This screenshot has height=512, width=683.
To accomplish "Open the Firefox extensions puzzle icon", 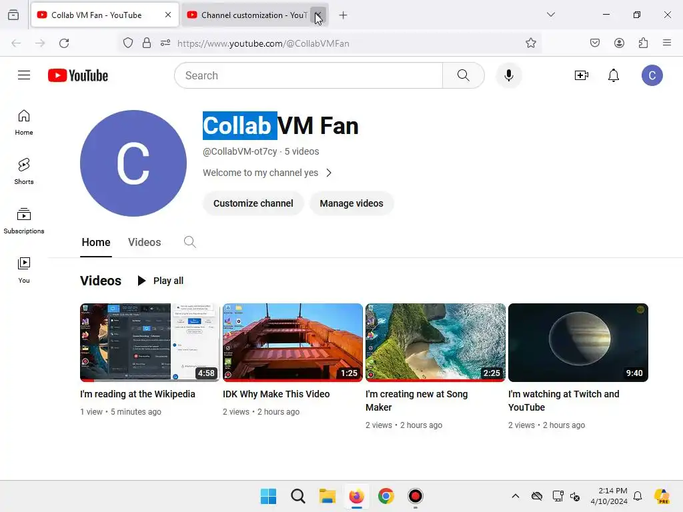I will (643, 43).
